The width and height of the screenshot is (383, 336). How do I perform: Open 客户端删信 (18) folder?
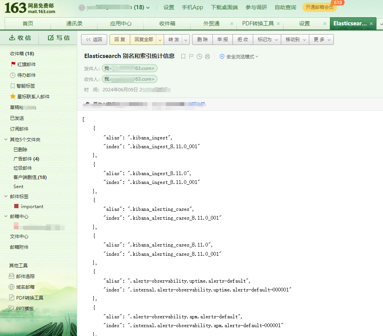click(30, 177)
